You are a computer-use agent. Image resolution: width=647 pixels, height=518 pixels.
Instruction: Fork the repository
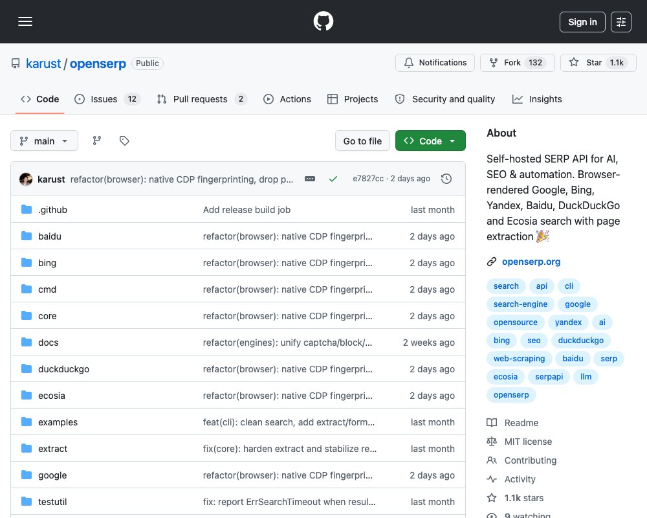click(518, 63)
